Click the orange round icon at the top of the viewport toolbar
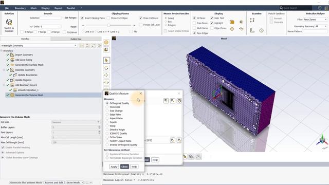Image resolution: width=329 pixels, height=185 pixels. (106, 42)
